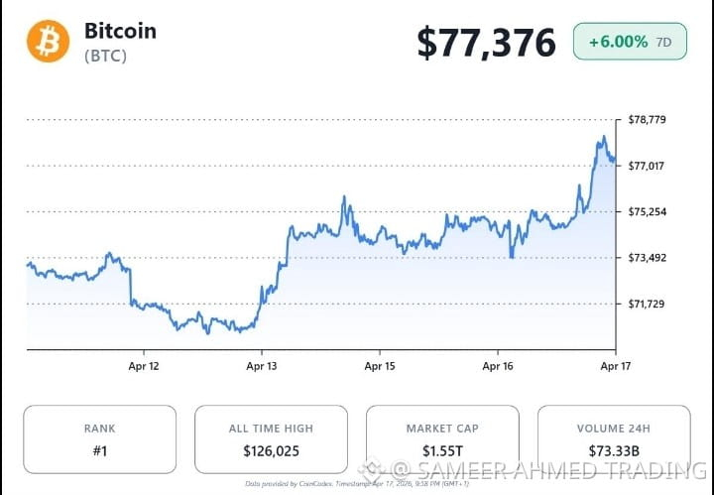Click the Apr 12 date axis label
Image resolution: width=714 pixels, height=495 pixels.
[144, 366]
